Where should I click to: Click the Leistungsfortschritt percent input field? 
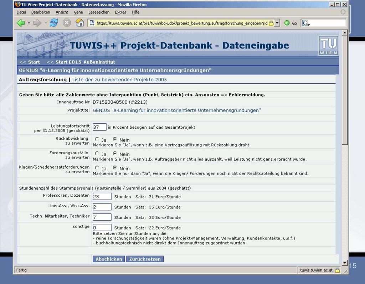click(x=99, y=127)
